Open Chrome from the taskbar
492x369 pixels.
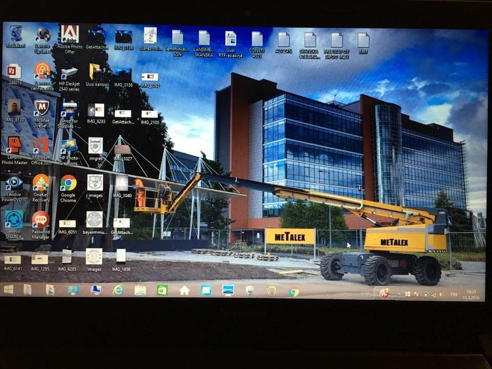click(294, 292)
